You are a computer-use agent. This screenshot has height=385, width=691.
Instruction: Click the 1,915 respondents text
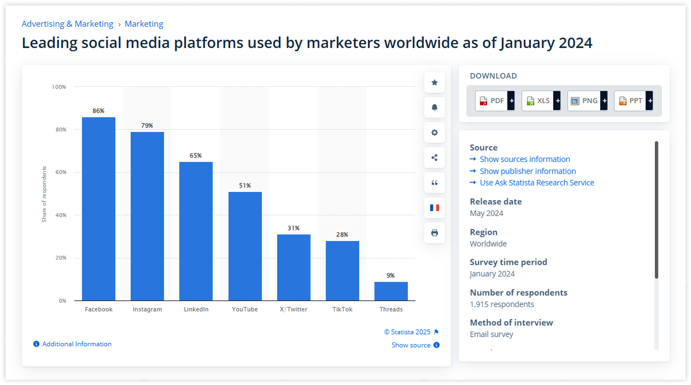pyautogui.click(x=502, y=304)
